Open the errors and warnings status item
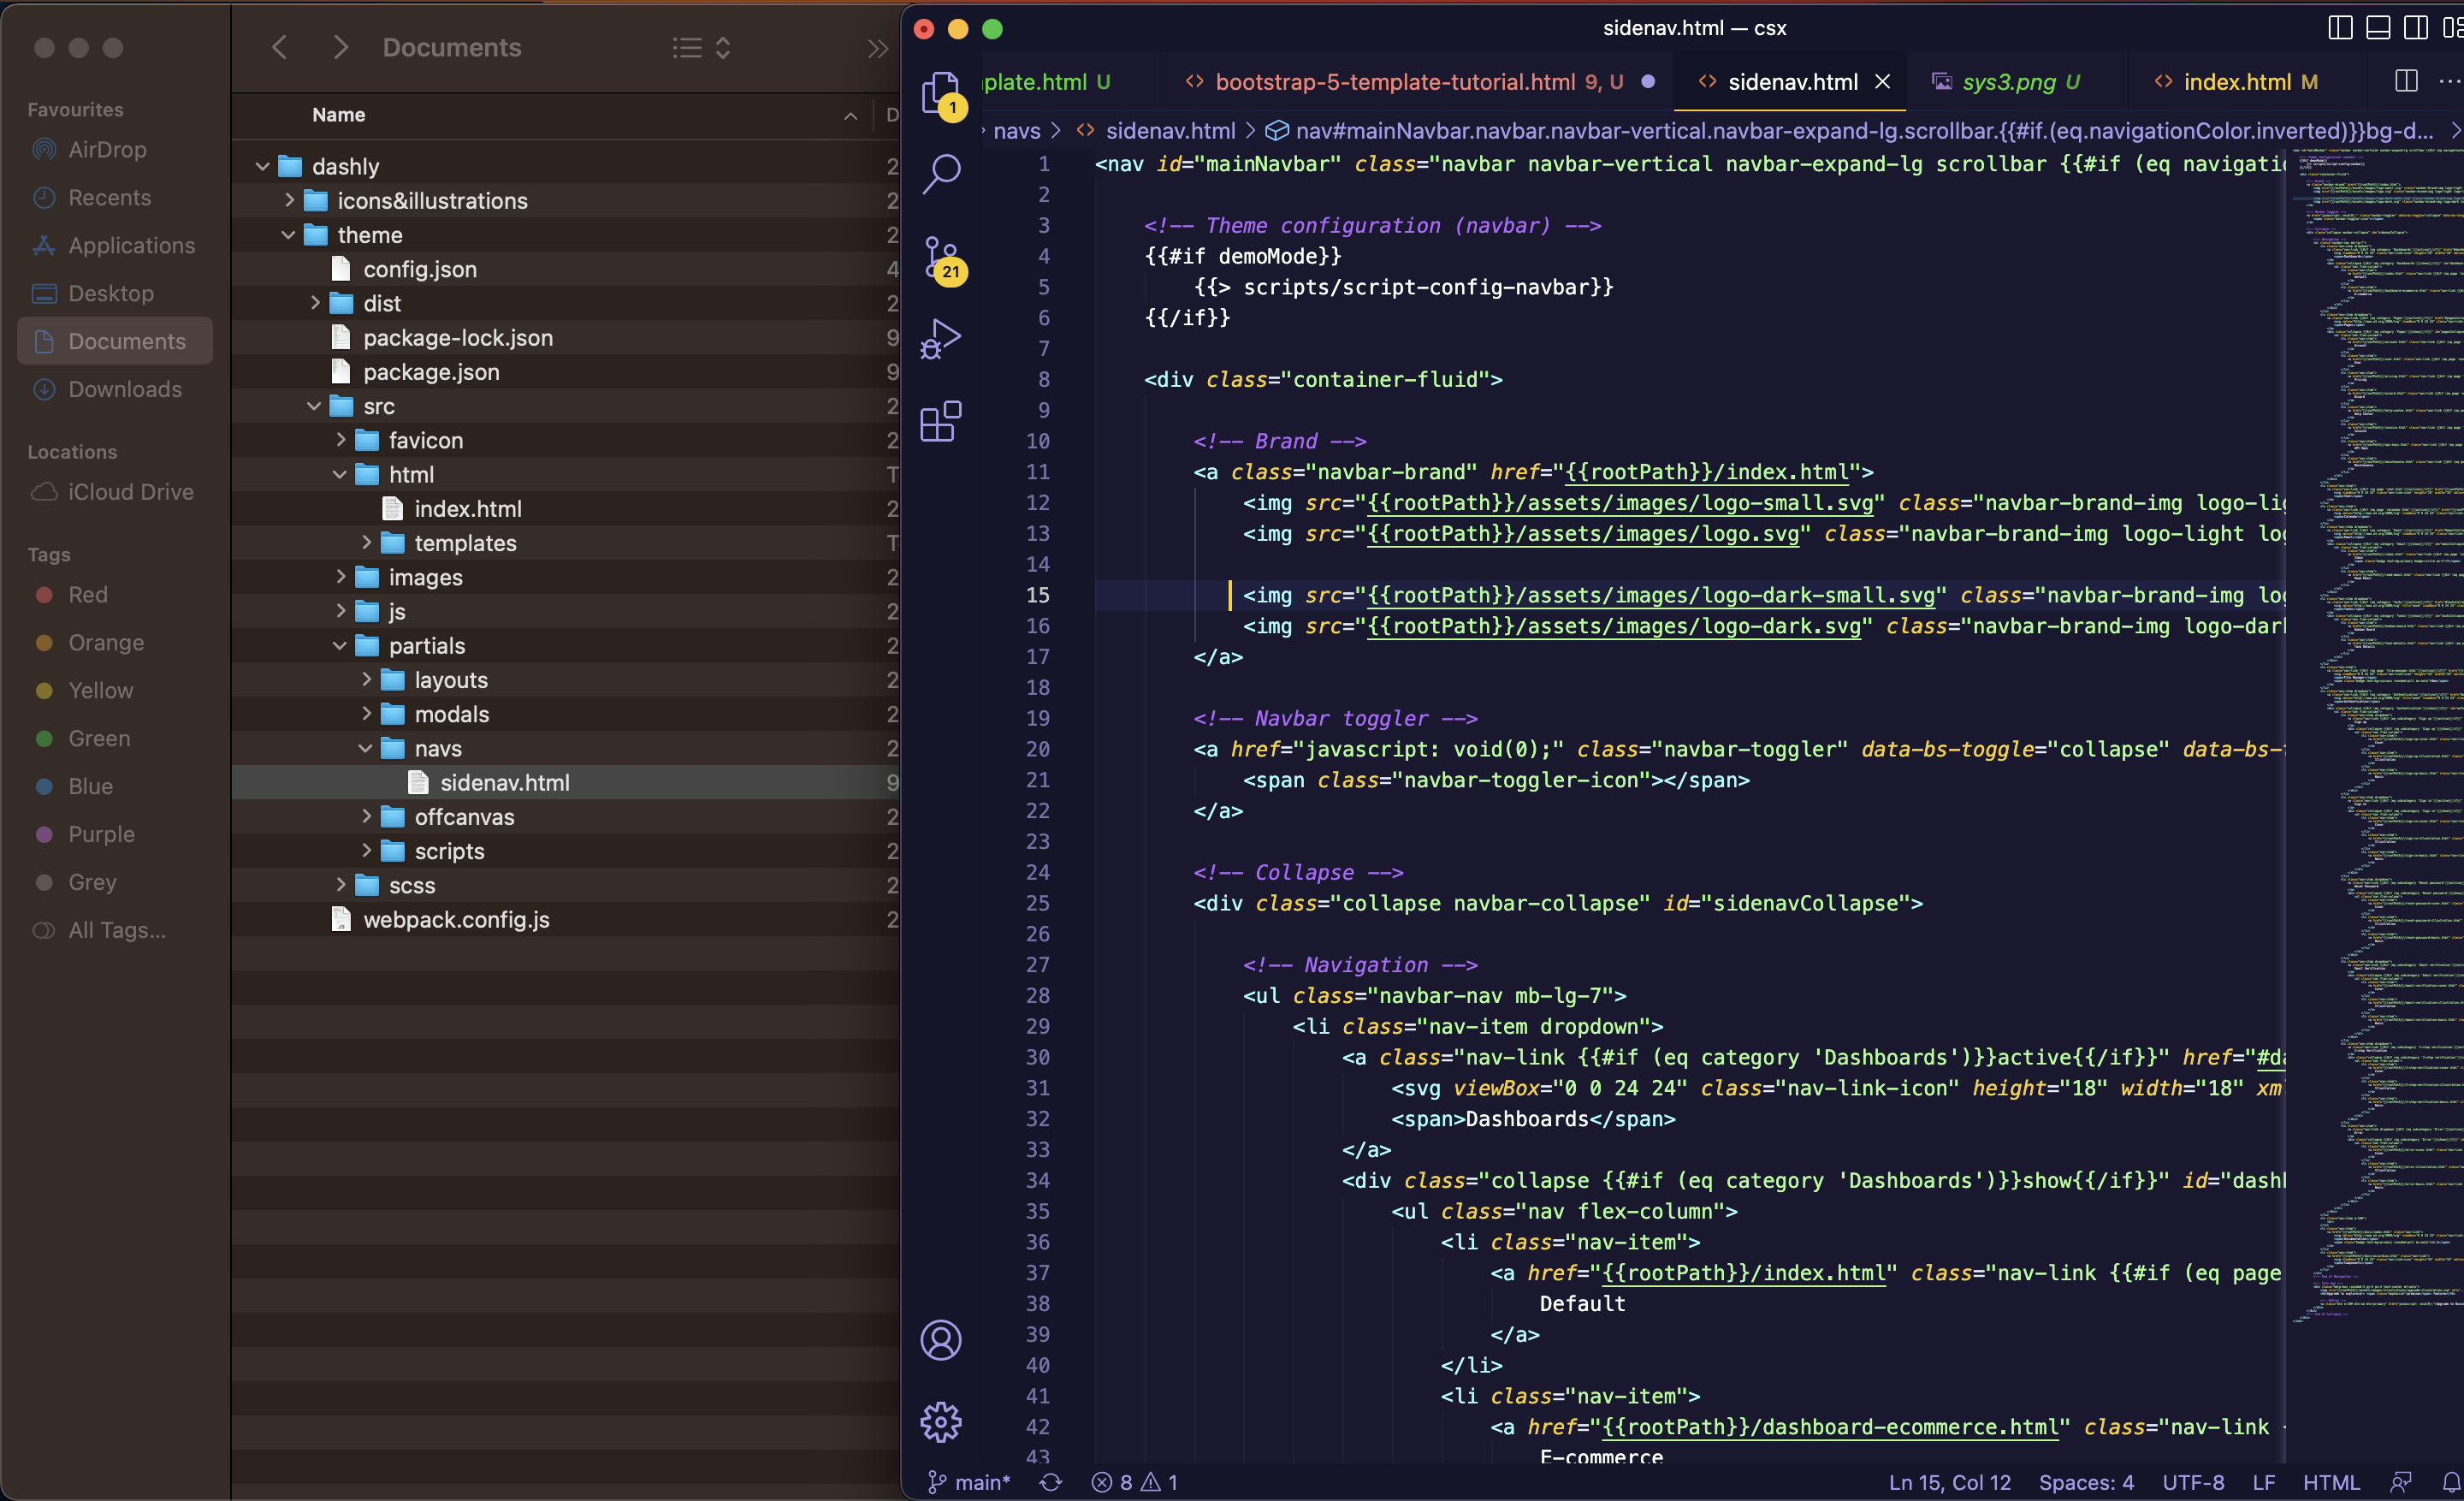The image size is (2464, 1501). pos(1134,1482)
